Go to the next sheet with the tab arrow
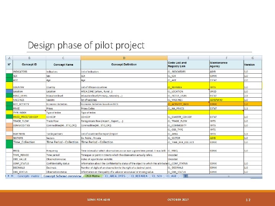This screenshot has height=206, width=275. click(x=8, y=176)
